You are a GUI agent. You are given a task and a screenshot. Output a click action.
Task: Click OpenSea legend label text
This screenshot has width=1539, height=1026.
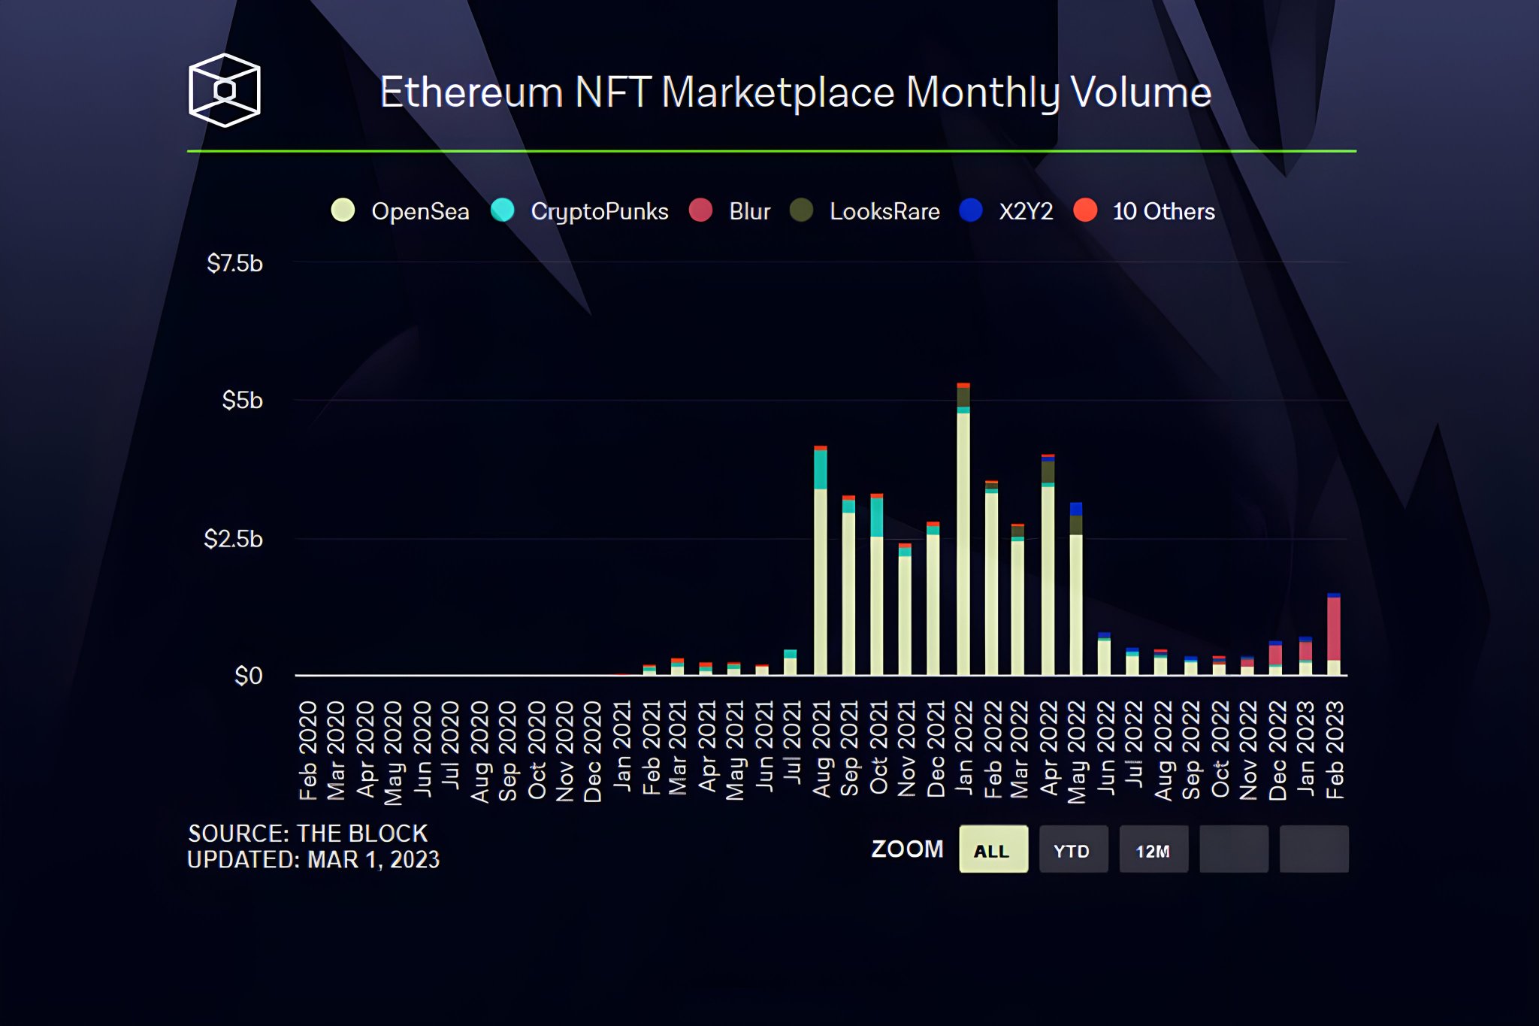pyautogui.click(x=420, y=211)
